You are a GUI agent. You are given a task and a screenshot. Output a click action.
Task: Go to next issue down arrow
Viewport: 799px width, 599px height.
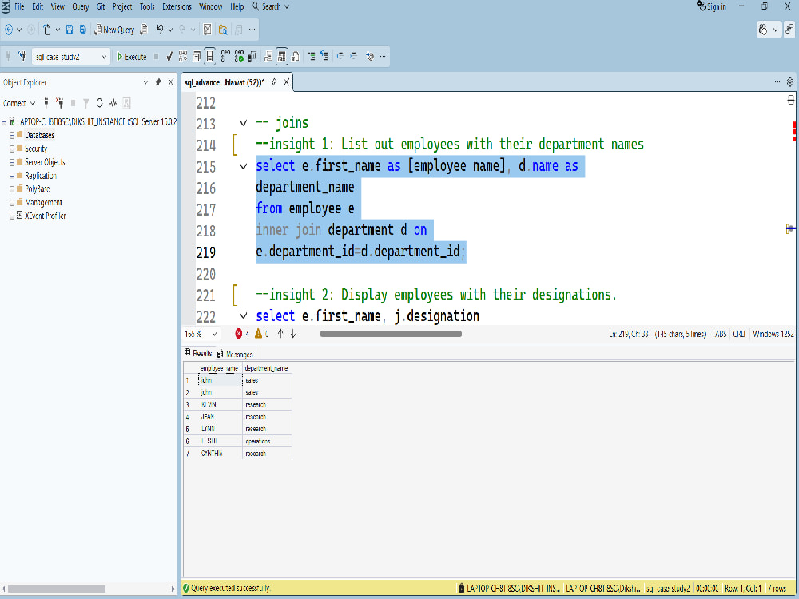point(293,334)
